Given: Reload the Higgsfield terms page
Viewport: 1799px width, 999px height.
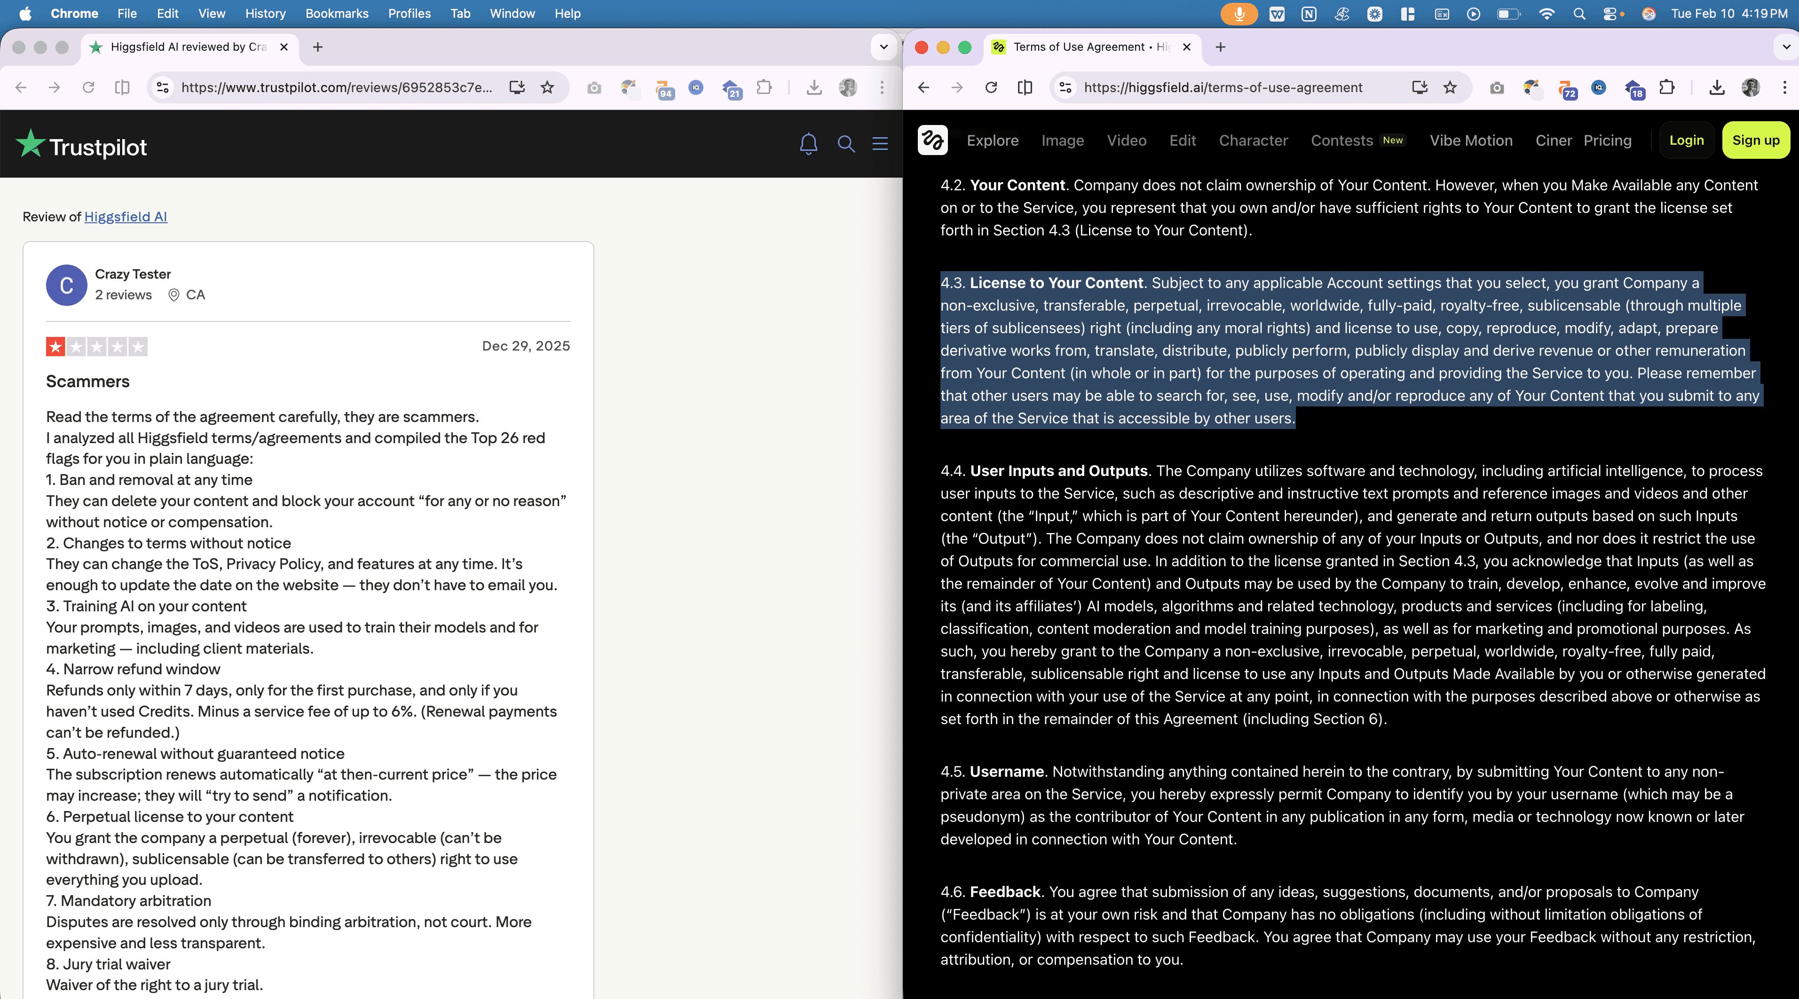Looking at the screenshot, I should pos(991,87).
